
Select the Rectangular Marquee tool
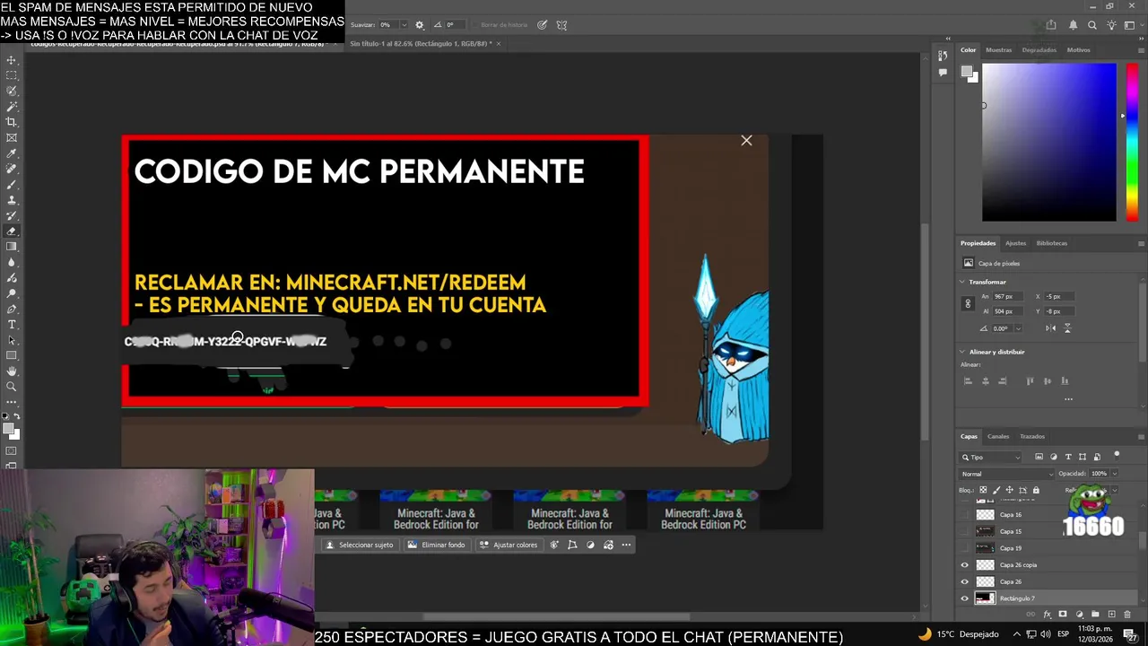(12, 75)
